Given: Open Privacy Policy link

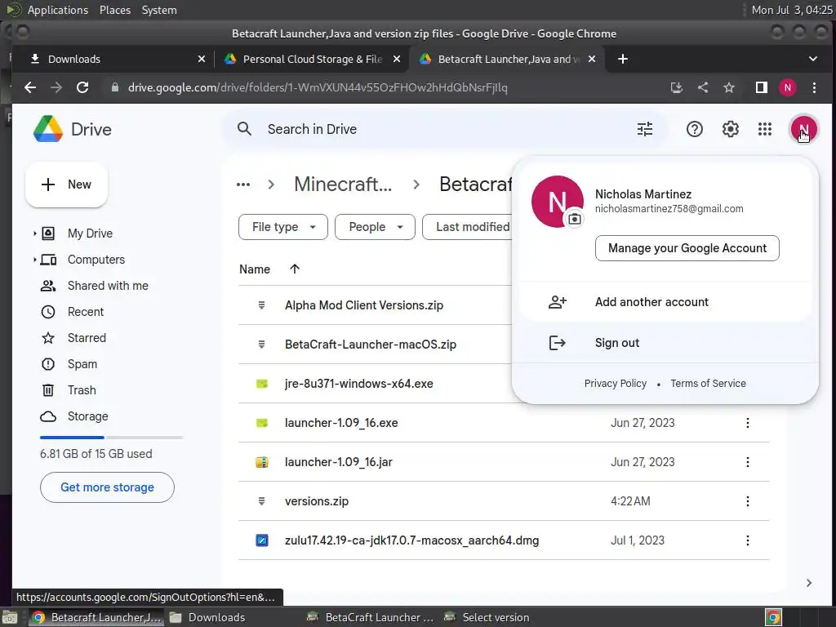Looking at the screenshot, I should coord(616,384).
